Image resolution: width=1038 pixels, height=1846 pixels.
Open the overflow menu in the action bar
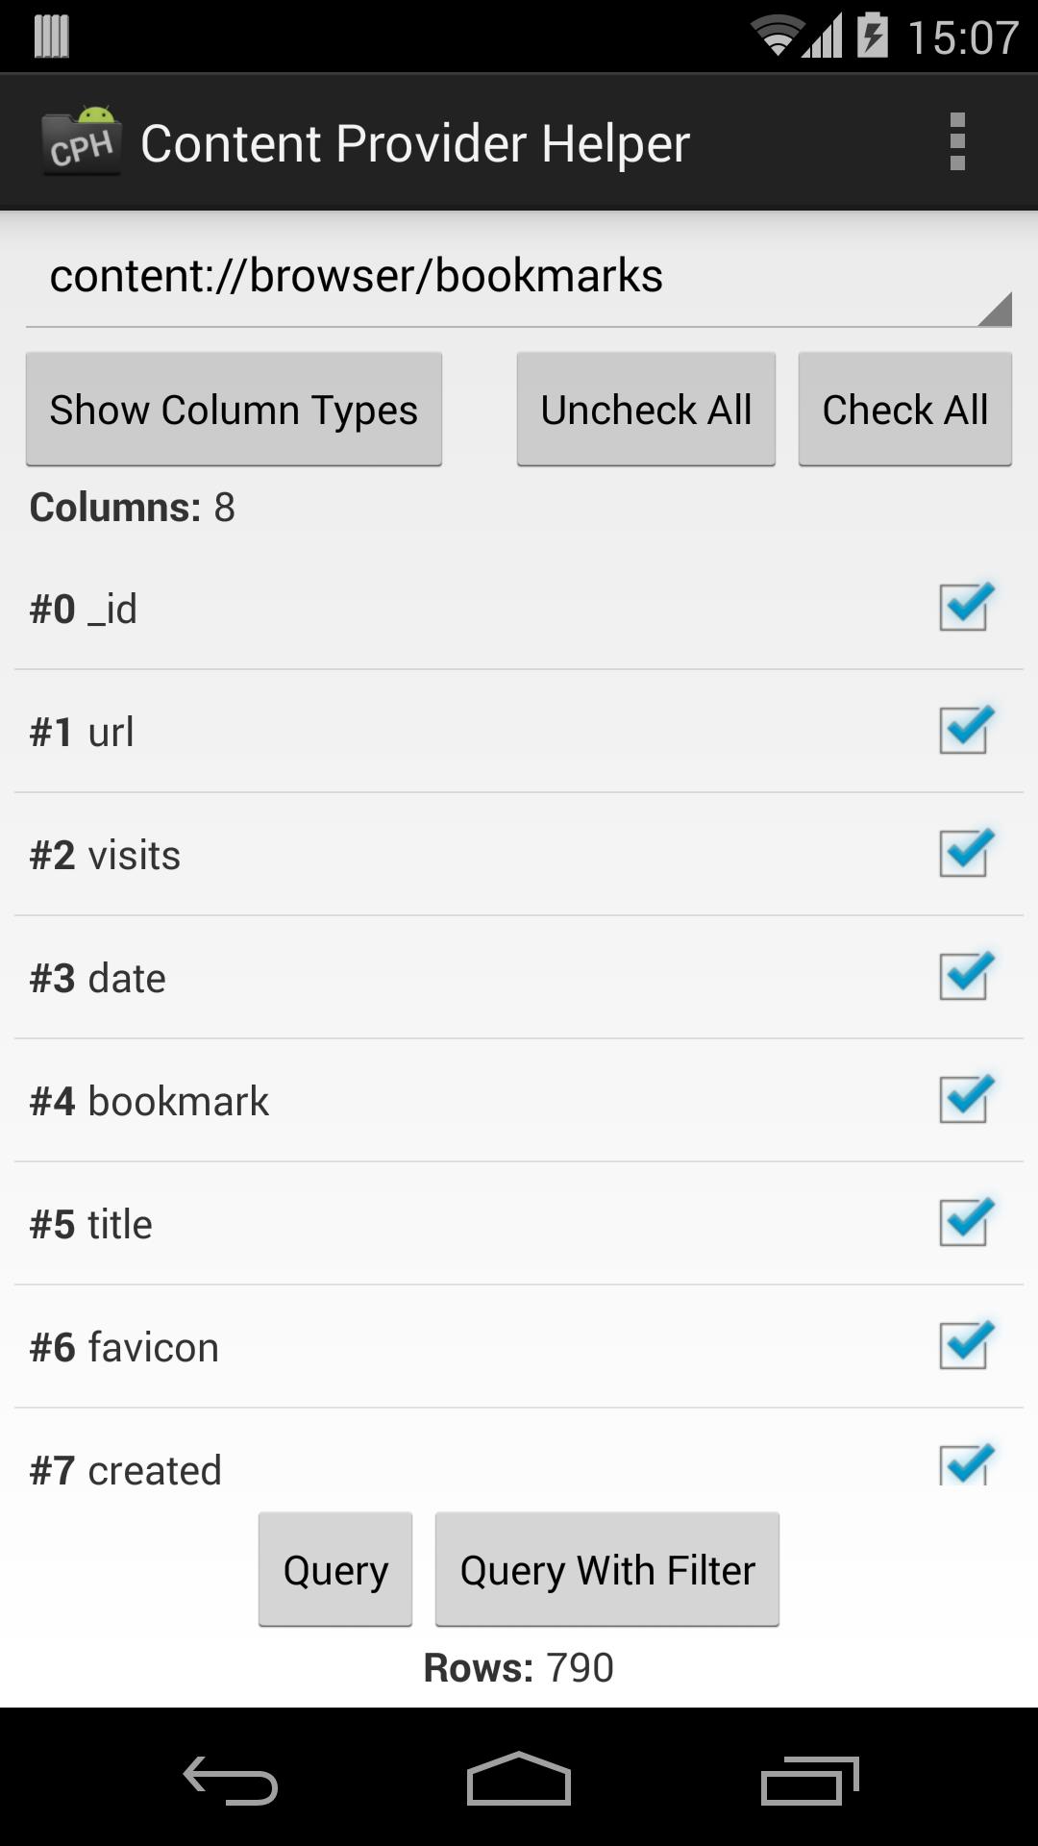point(957,141)
